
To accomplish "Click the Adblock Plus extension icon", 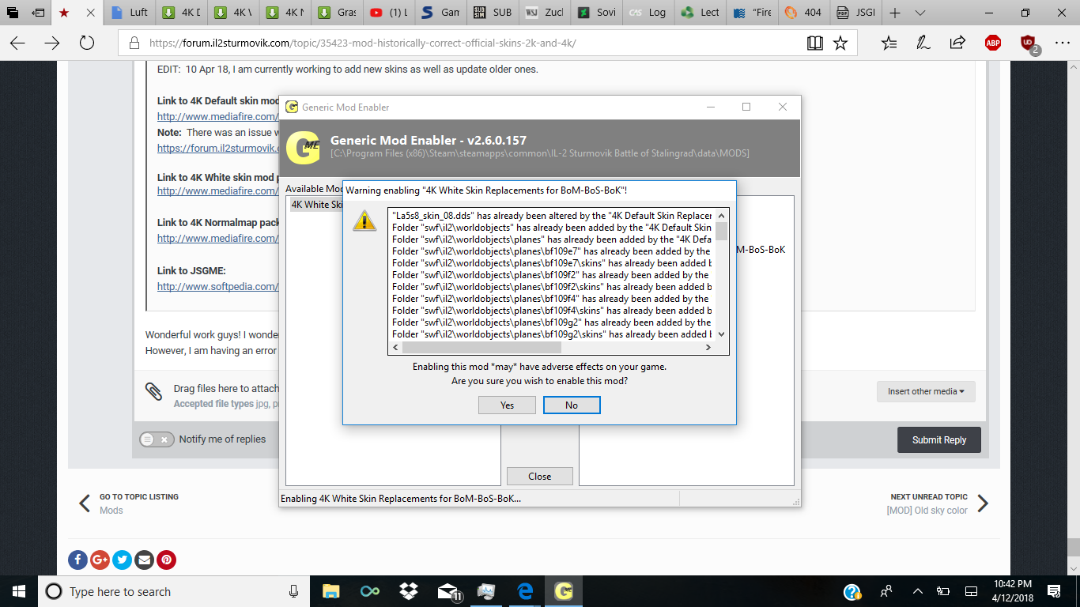I will coord(993,43).
